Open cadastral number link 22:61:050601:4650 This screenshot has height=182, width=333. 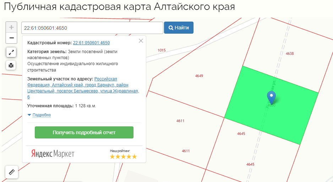[x=91, y=43]
